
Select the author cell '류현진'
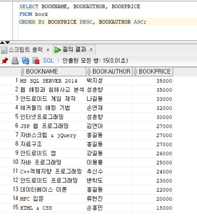click(x=109, y=199)
